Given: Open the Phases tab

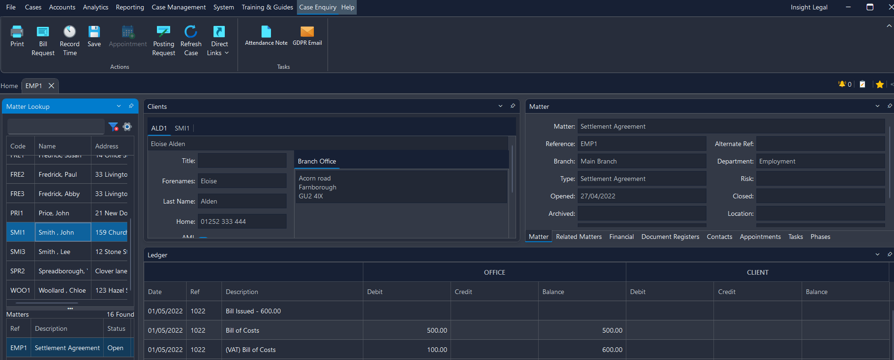Looking at the screenshot, I should (x=820, y=237).
